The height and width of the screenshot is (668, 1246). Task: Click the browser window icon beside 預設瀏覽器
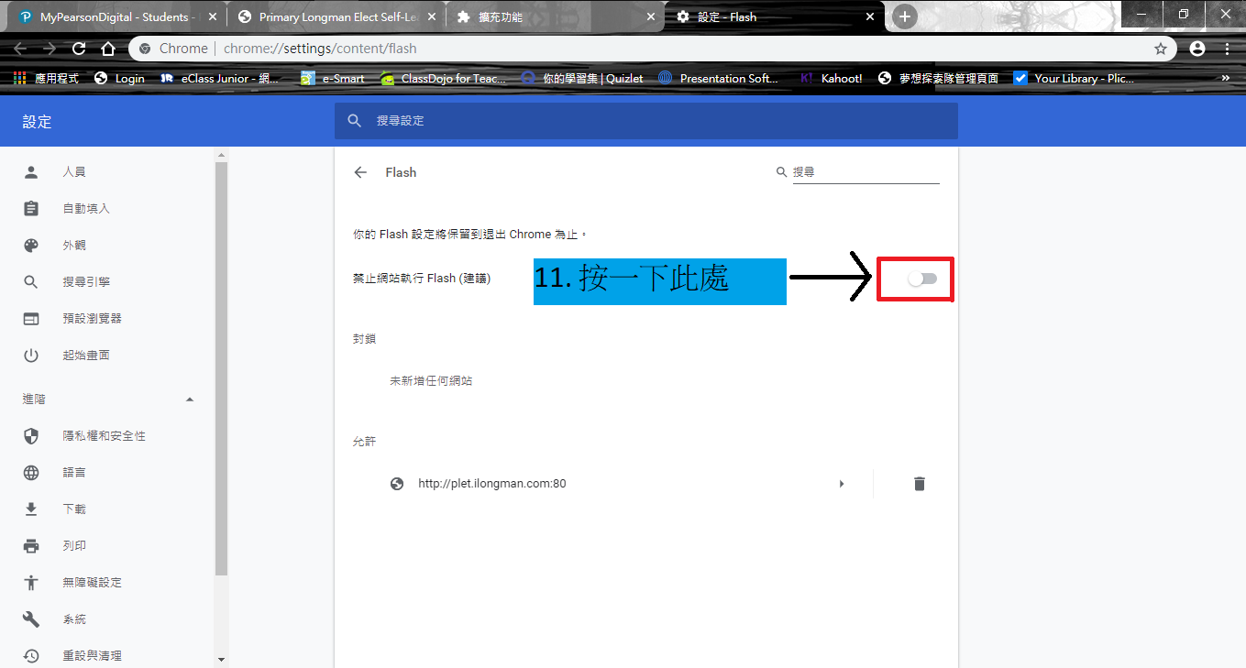click(31, 319)
